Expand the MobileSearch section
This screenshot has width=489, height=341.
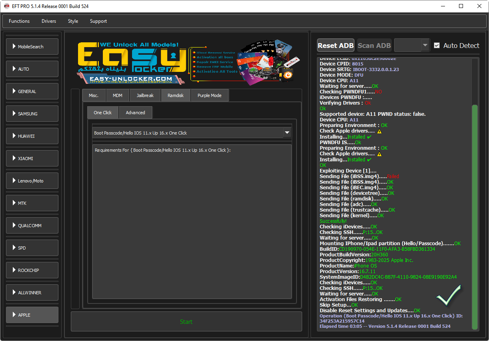32,47
